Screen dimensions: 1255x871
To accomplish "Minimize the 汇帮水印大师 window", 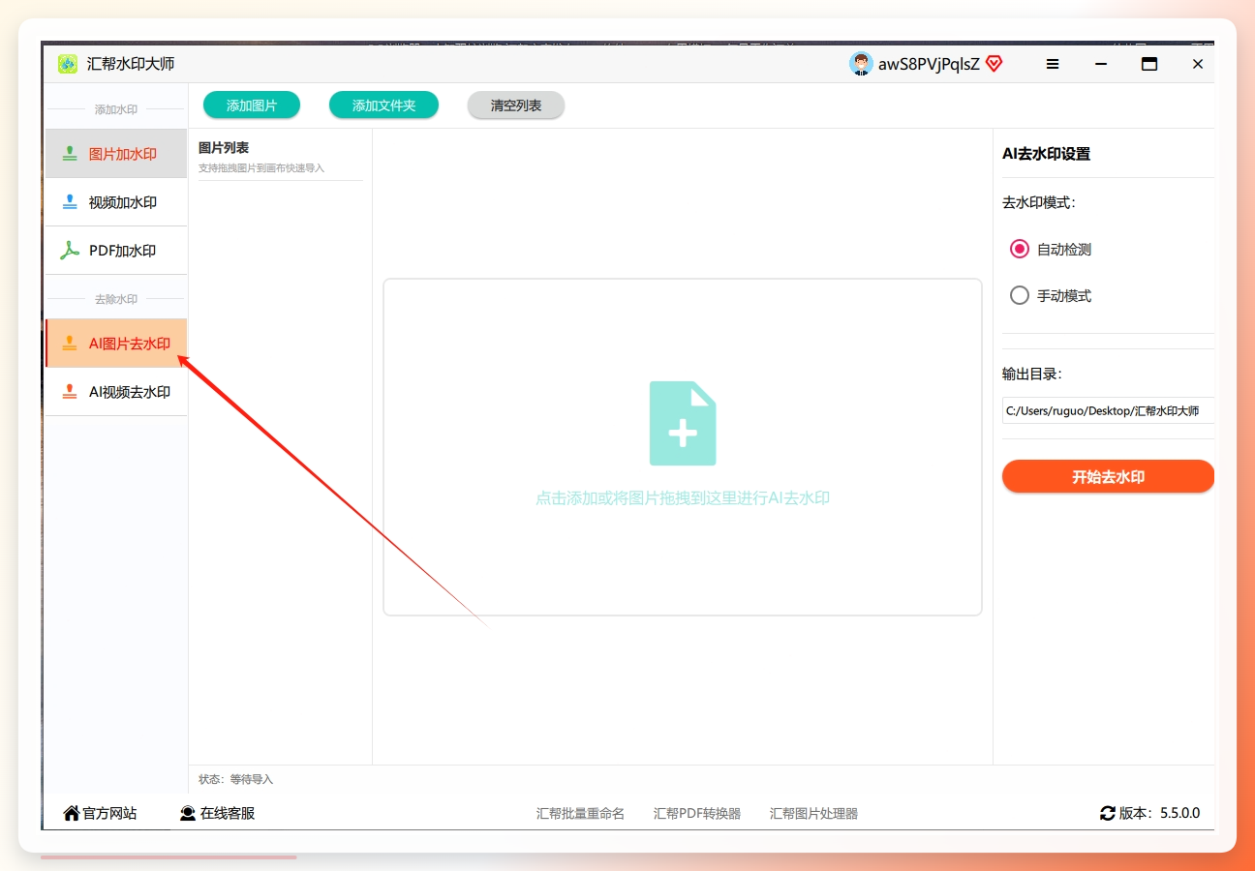I will (x=1101, y=64).
